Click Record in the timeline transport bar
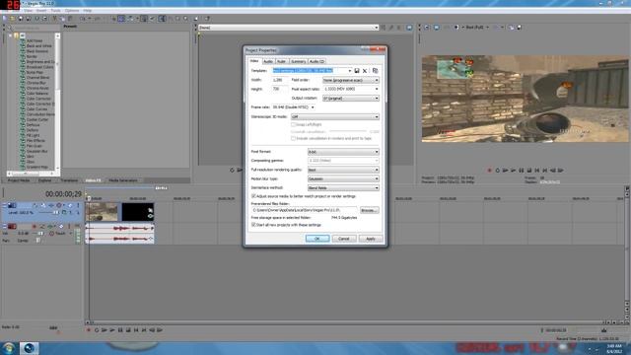Image resolution: width=631 pixels, height=355 pixels. (x=89, y=330)
